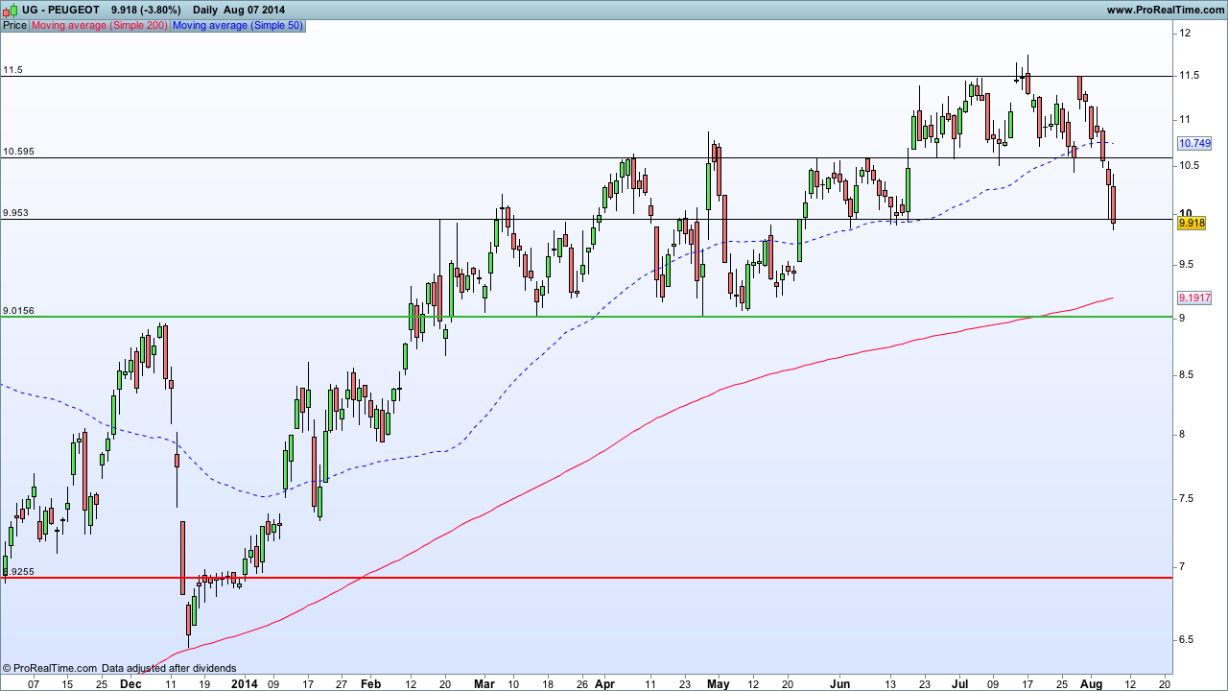This screenshot has height=691, width=1228.
Task: Click 7.5 on the price axis
Action: [x=1187, y=498]
